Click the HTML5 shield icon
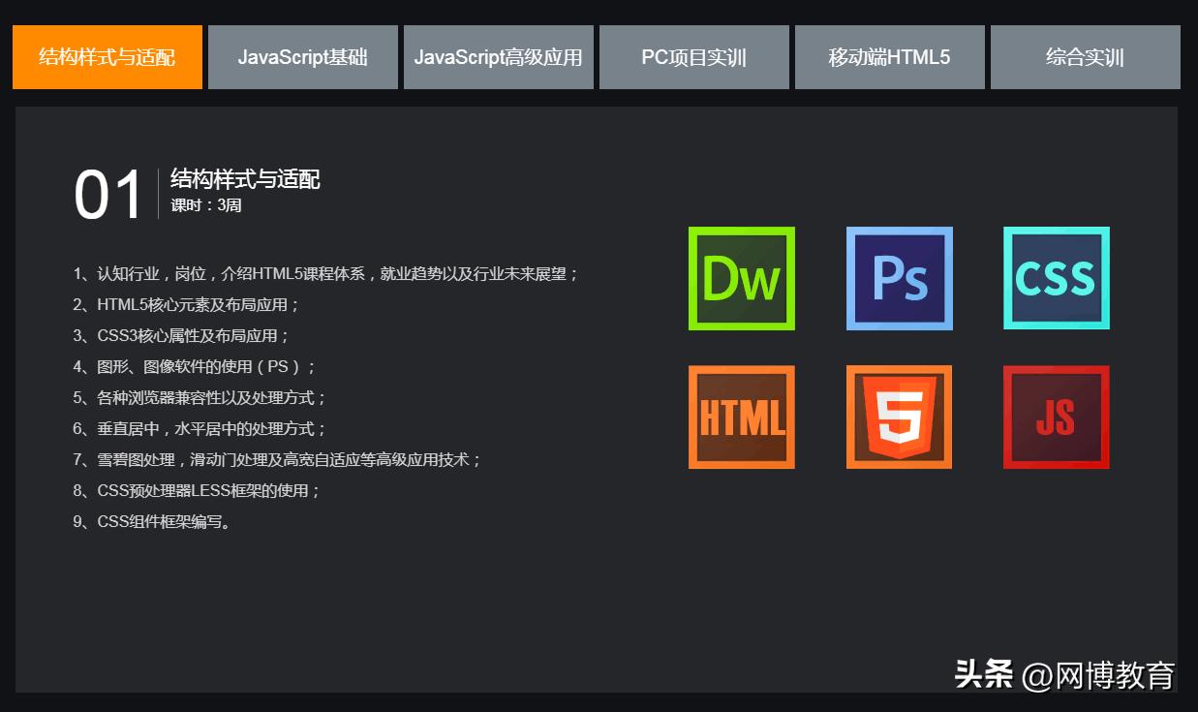The width and height of the screenshot is (1198, 712). point(899,418)
